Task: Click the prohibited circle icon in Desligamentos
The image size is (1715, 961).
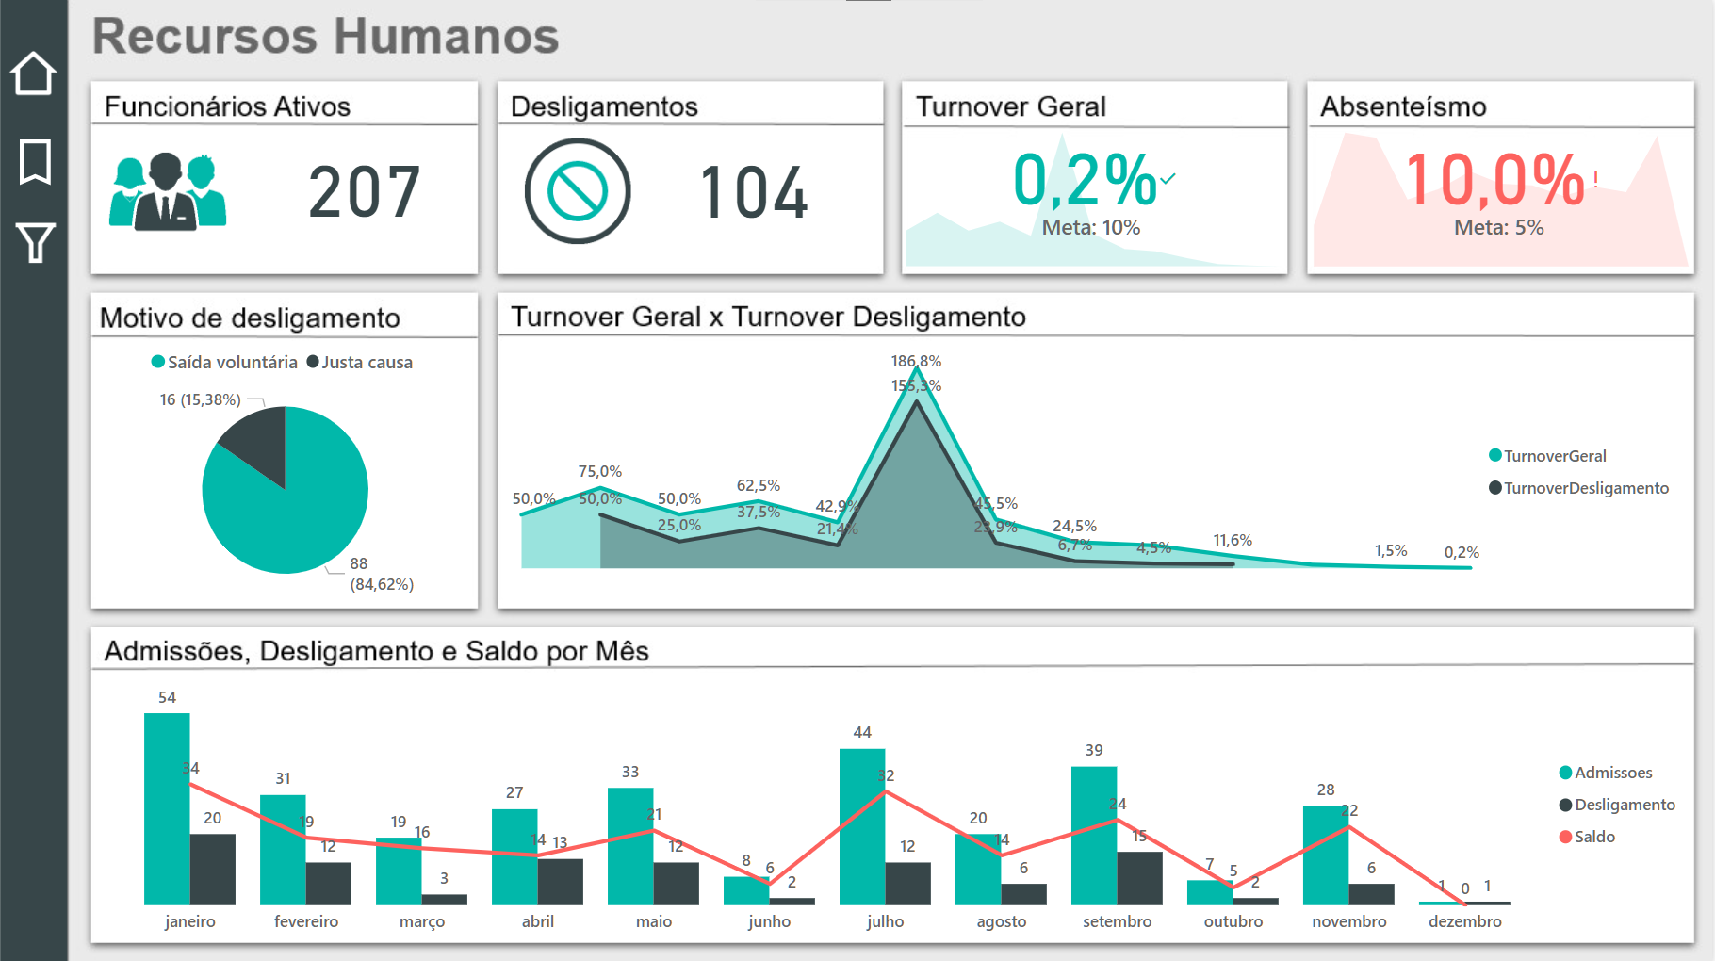Action: click(578, 191)
